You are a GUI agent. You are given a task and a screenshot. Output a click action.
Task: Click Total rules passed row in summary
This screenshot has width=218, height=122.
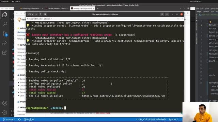coord(97,93)
